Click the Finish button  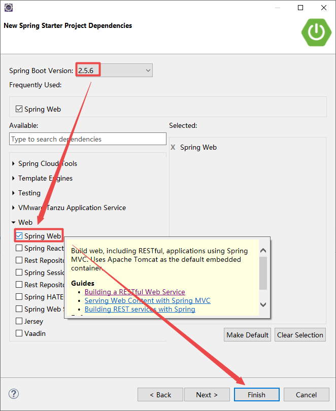pos(257,394)
